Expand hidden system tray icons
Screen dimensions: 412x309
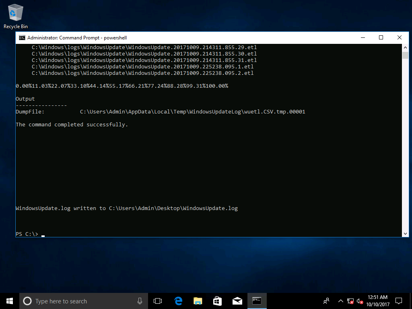340,301
